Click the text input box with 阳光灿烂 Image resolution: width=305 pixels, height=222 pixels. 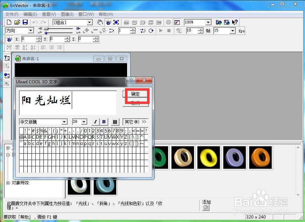(x=68, y=103)
